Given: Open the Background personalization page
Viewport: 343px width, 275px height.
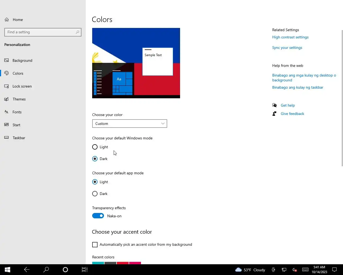Looking at the screenshot, I should (x=43, y=60).
